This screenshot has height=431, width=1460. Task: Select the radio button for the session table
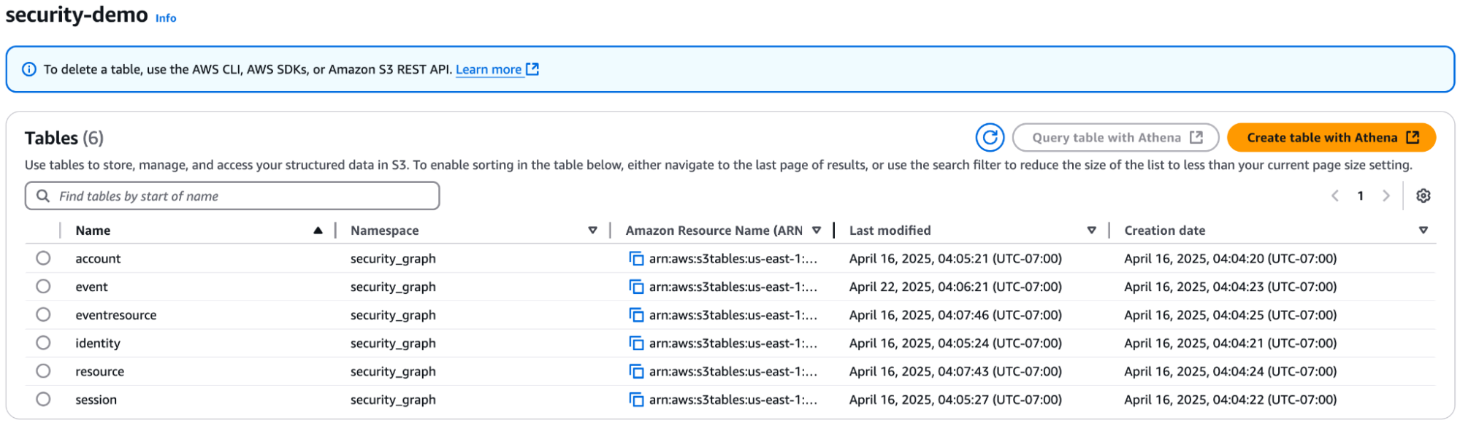[x=43, y=399]
